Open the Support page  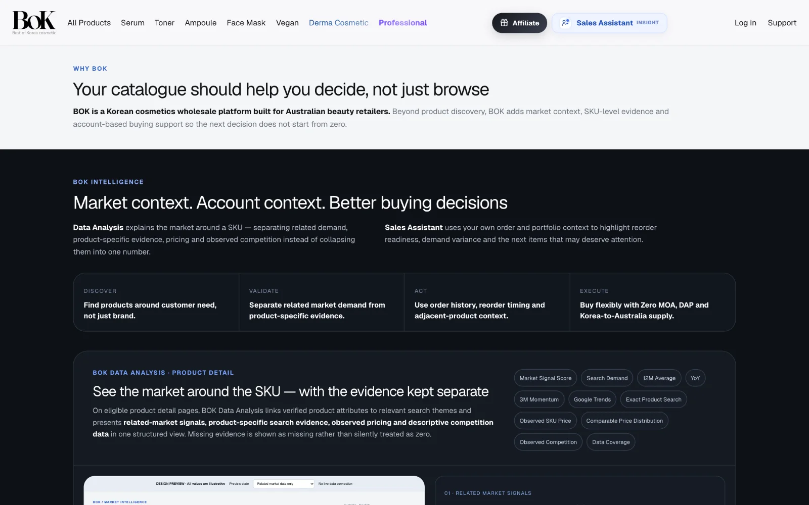pyautogui.click(x=782, y=23)
